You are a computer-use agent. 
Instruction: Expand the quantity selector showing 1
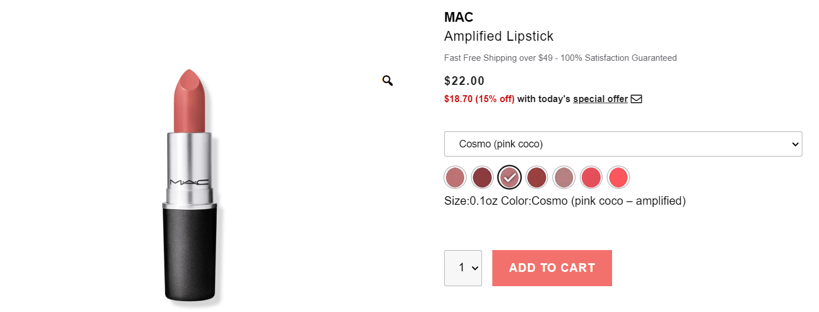coord(463,268)
